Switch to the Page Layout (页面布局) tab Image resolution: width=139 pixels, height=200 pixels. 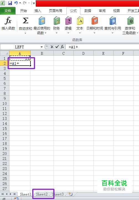point(55,11)
